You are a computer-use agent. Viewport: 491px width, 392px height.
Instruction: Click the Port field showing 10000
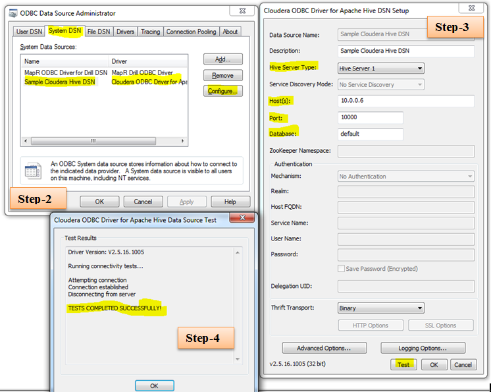coord(371,117)
